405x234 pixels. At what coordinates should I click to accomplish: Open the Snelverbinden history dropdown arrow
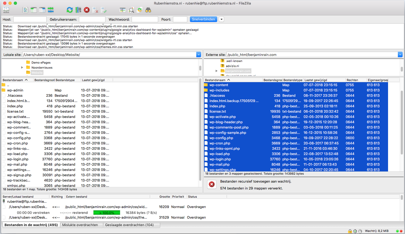coord(221,19)
